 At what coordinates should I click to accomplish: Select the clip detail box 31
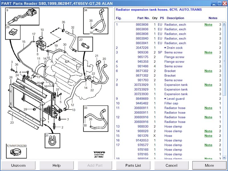click(52, 141)
